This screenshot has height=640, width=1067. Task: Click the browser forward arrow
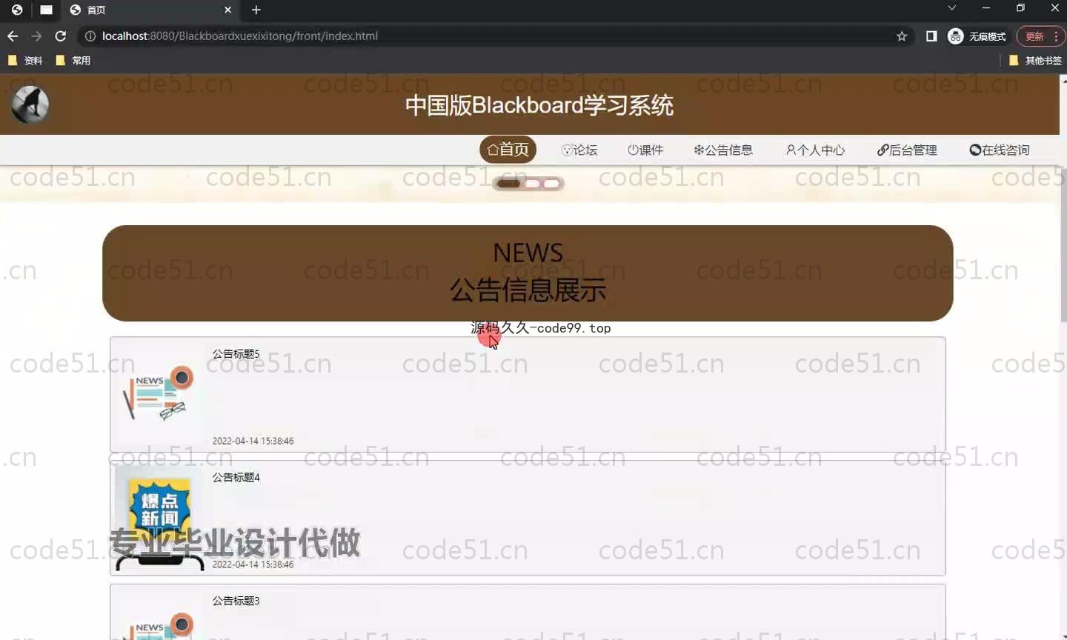click(36, 36)
